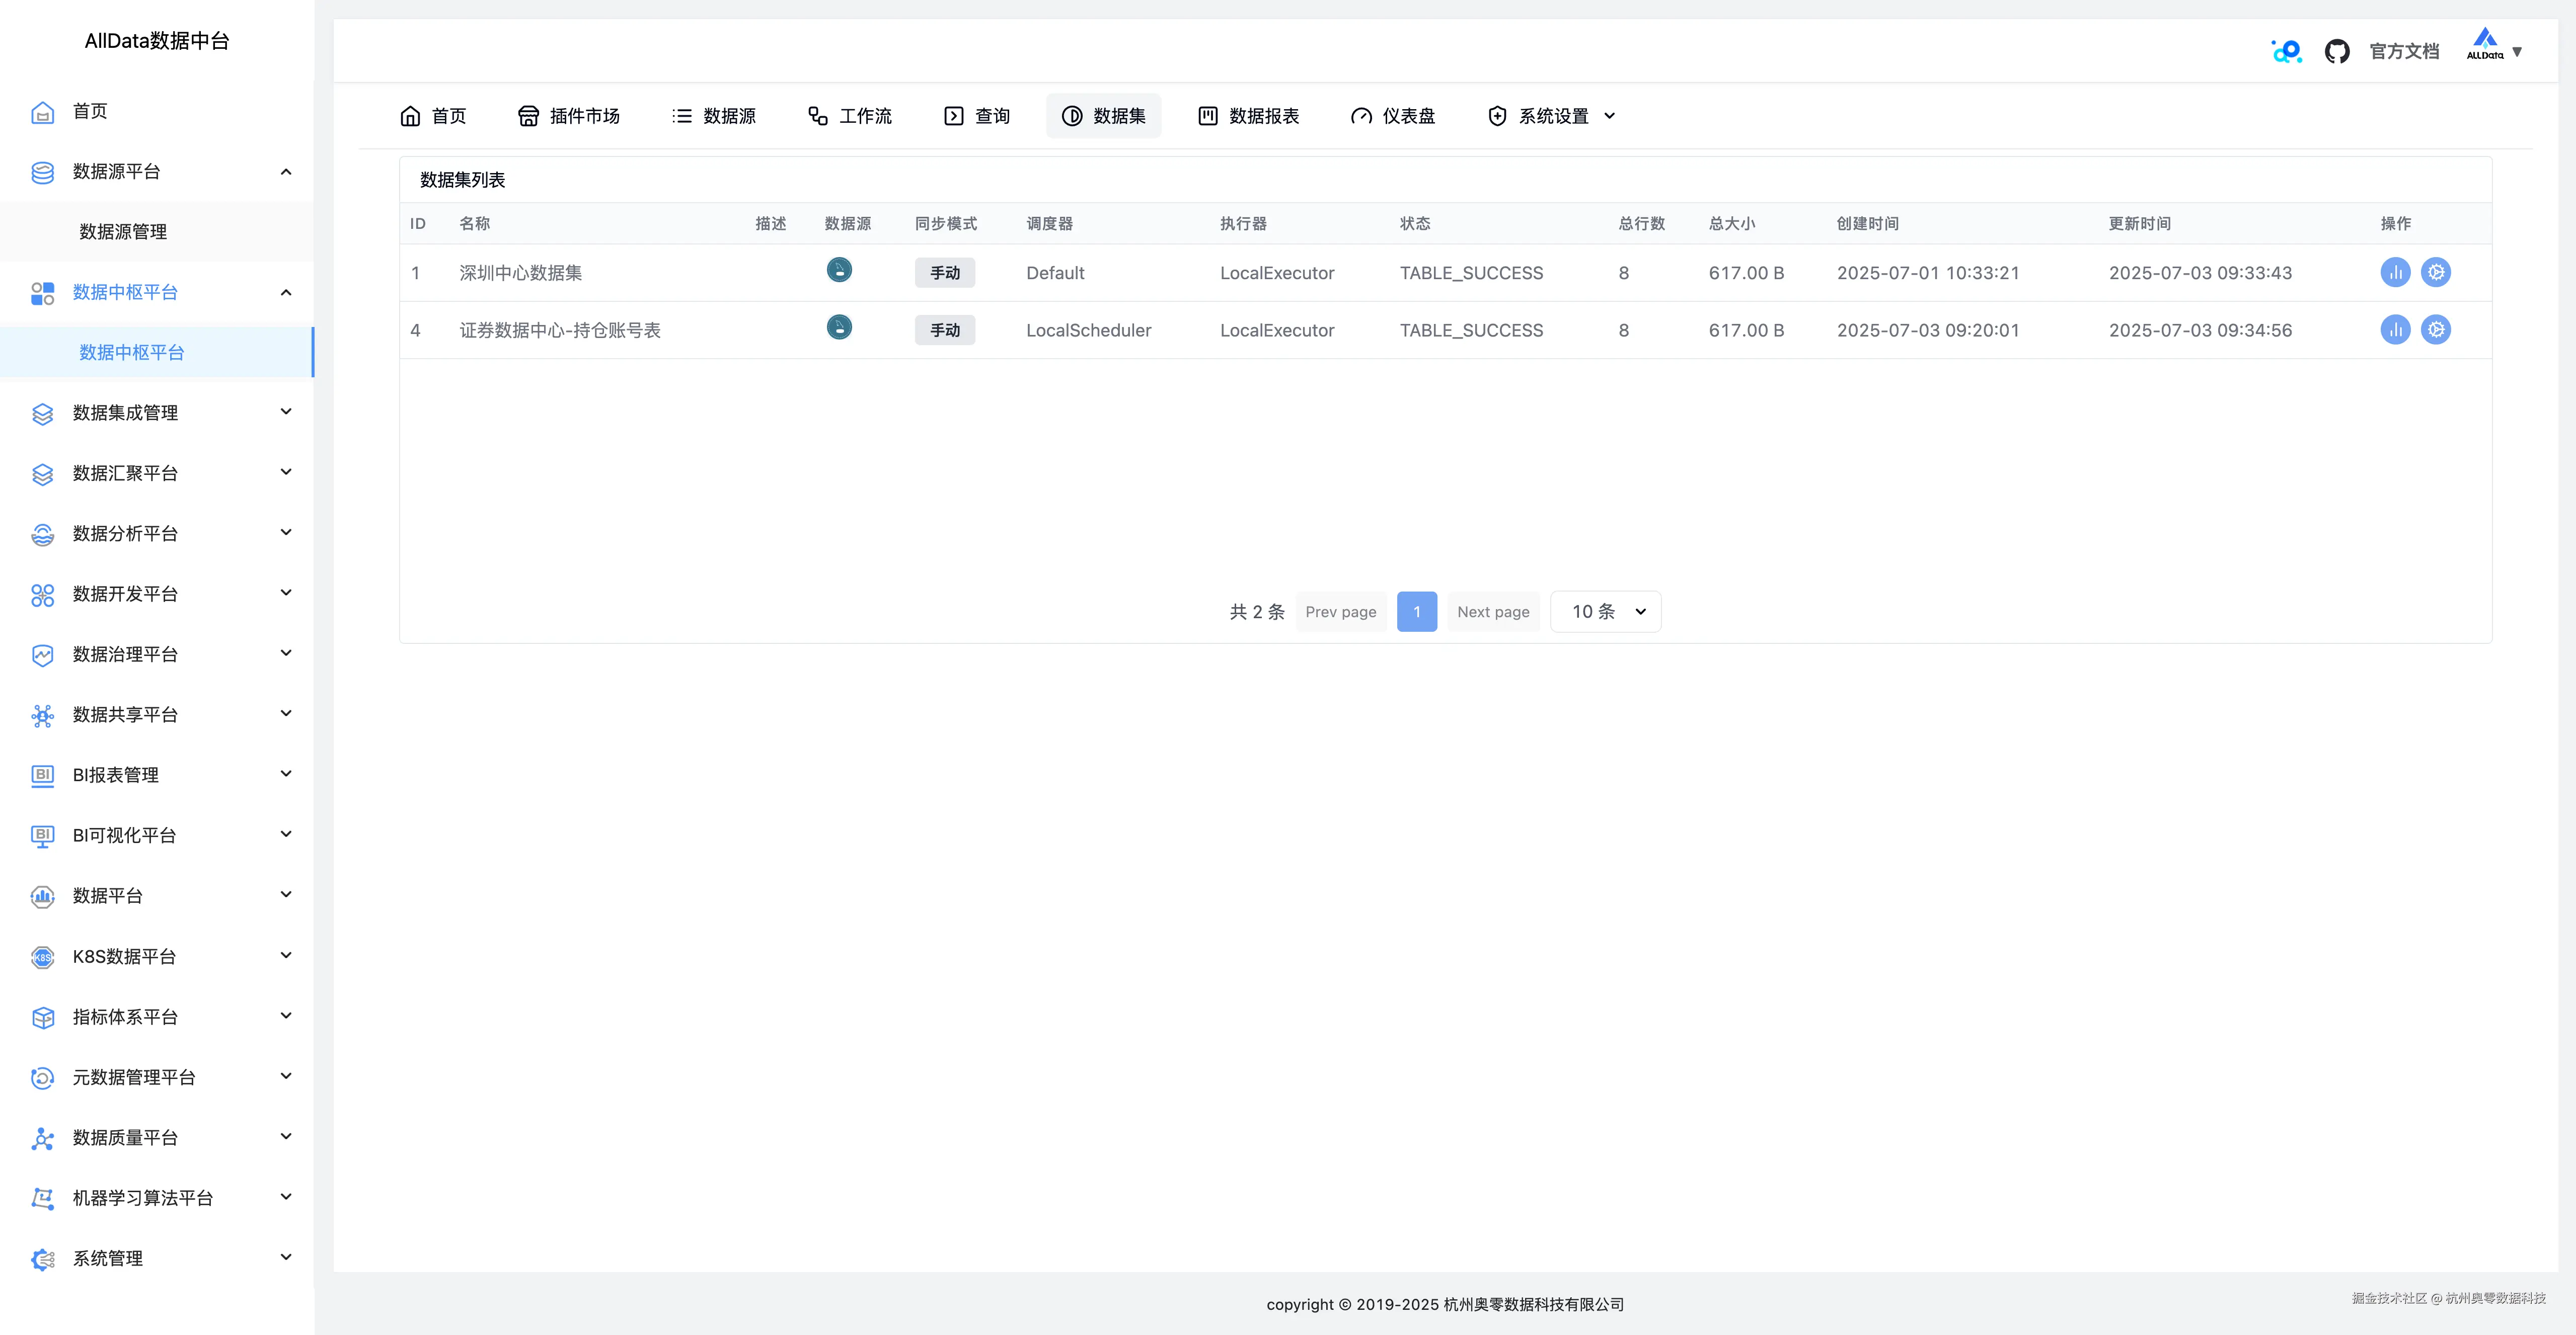Open settings gear for 证券数据中心-持仓账号表 row
Screen dimensions: 2576x1335
tap(2436, 330)
